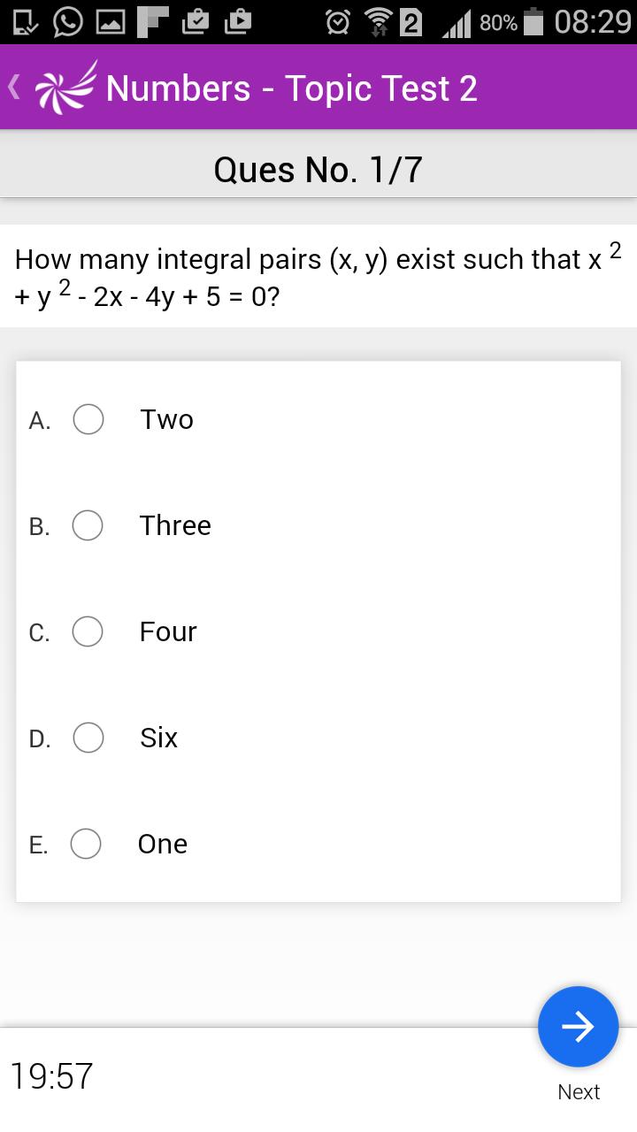Tap the back chevron in header
637x1132 pixels.
(x=12, y=87)
